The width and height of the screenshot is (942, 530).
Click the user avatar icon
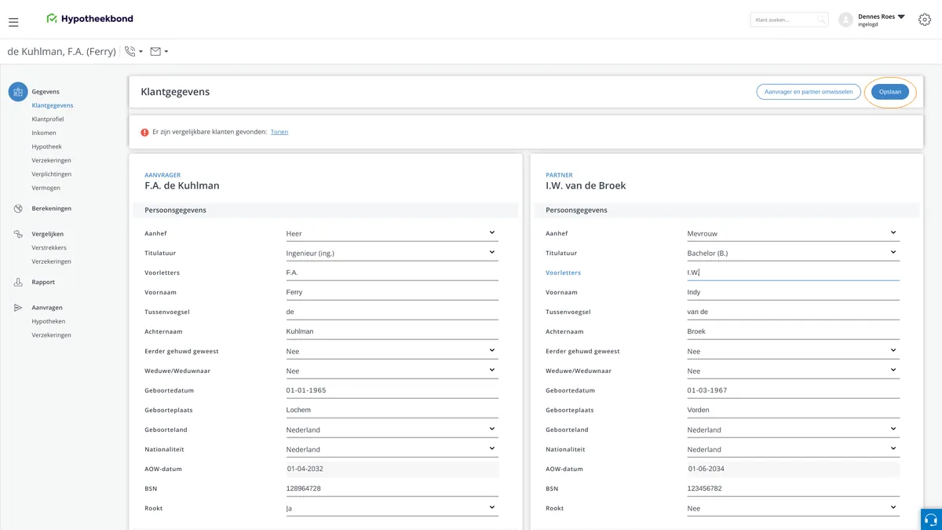[845, 20]
